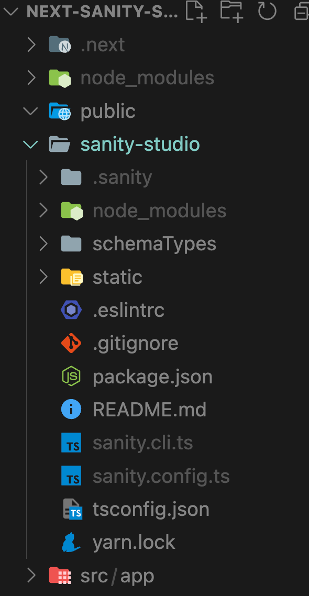Expand the static folder chevron
The width and height of the screenshot is (309, 596).
point(43,277)
